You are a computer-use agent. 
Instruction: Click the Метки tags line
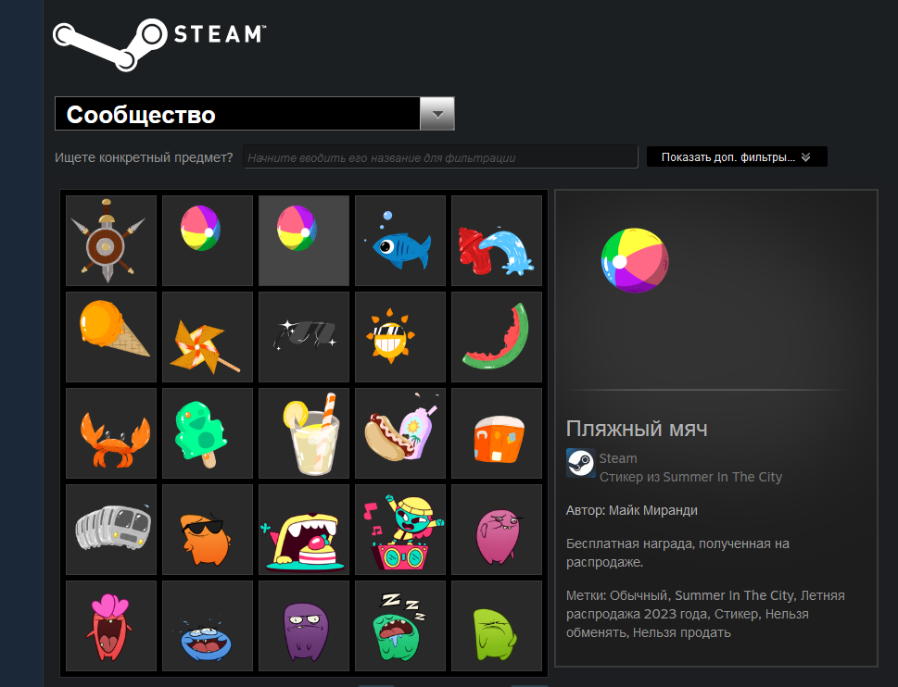coord(705,614)
